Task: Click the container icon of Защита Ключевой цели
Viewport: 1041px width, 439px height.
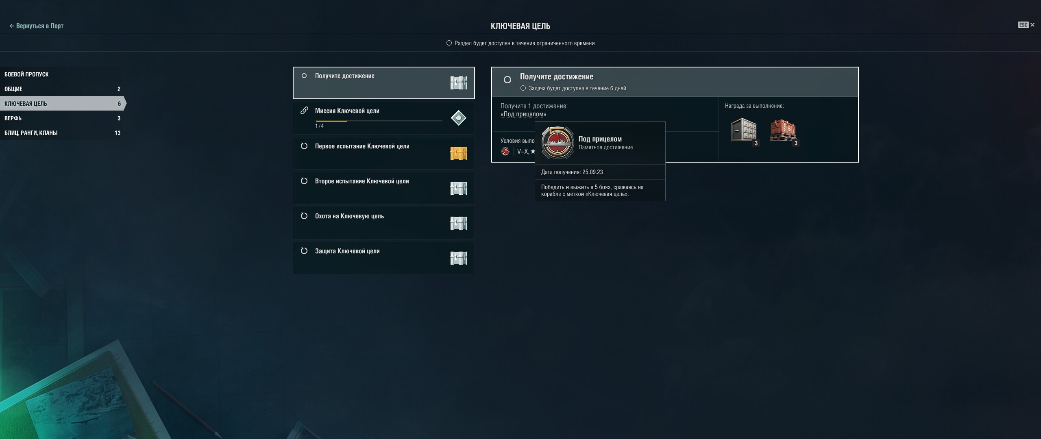Action: 458,258
